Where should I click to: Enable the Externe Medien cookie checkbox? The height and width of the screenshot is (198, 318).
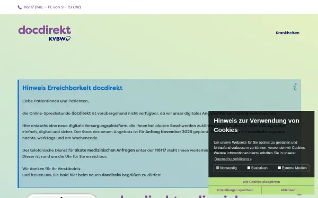tap(279, 168)
